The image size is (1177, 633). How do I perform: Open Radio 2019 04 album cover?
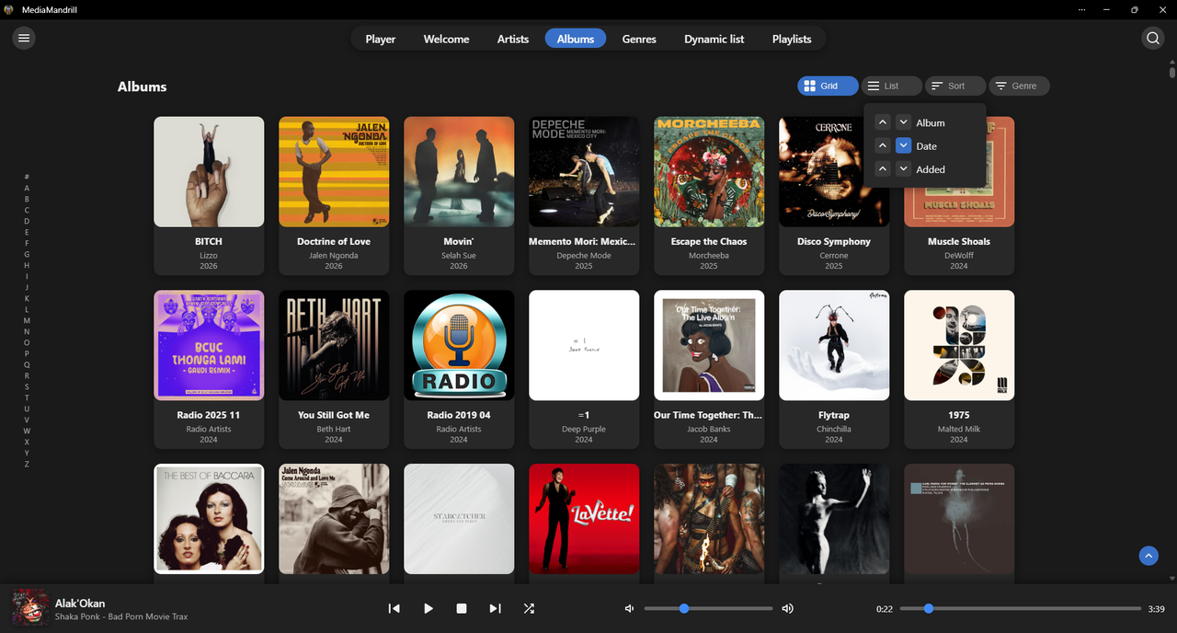tap(459, 345)
